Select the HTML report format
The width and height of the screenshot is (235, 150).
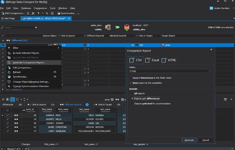point(169,60)
